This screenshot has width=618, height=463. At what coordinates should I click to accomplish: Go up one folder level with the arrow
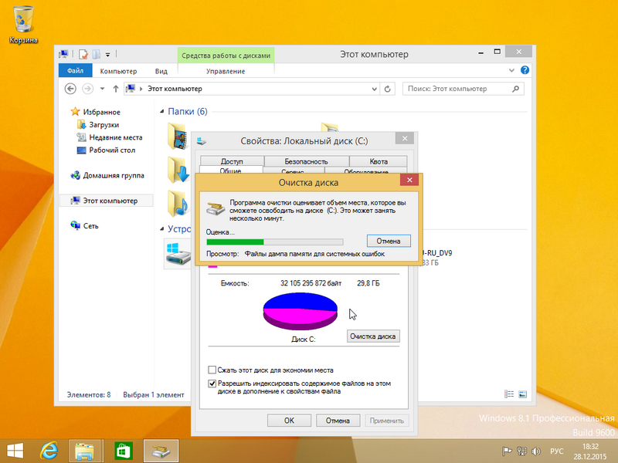(115, 89)
